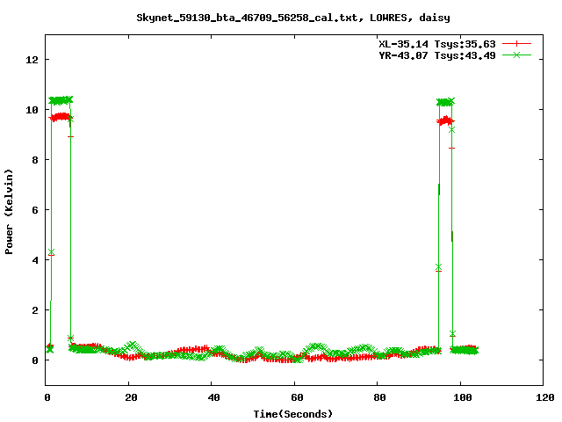The width and height of the screenshot is (562, 422).
Task: Click the y-axis tick label "2"
Action: point(35,310)
